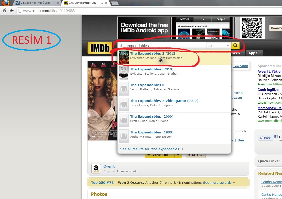Click The Expendables (2000) placeholder icon
Screen dimensions: 282x199
click(x=124, y=120)
